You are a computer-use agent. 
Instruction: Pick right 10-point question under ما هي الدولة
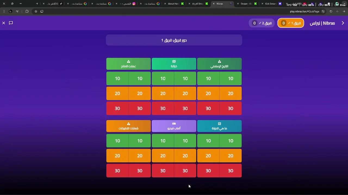point(231,141)
